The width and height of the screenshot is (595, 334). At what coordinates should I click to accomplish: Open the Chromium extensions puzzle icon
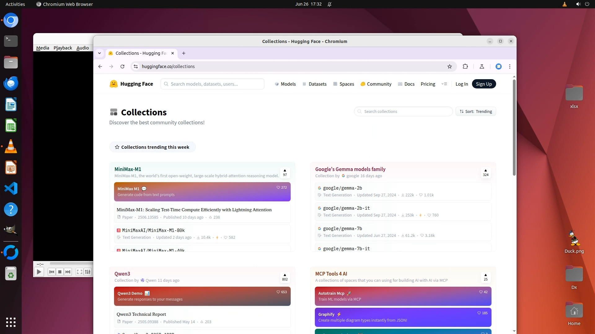[465, 66]
